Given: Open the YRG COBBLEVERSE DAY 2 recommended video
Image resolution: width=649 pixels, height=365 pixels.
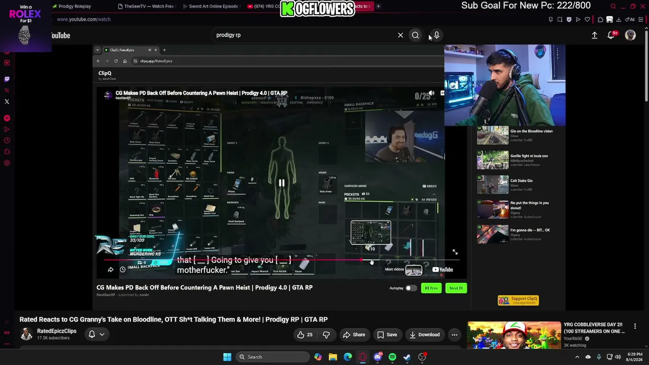Looking at the screenshot, I should tap(514, 335).
